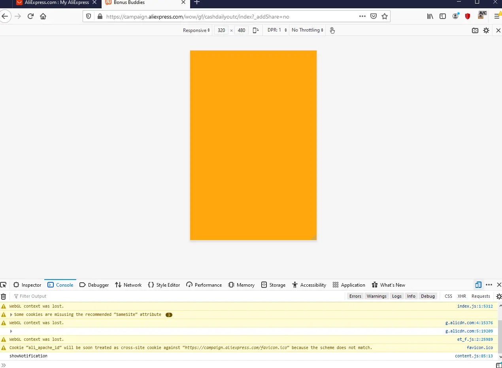Close the My AliExpress tab
The width and height of the screenshot is (502, 368).
click(94, 2)
